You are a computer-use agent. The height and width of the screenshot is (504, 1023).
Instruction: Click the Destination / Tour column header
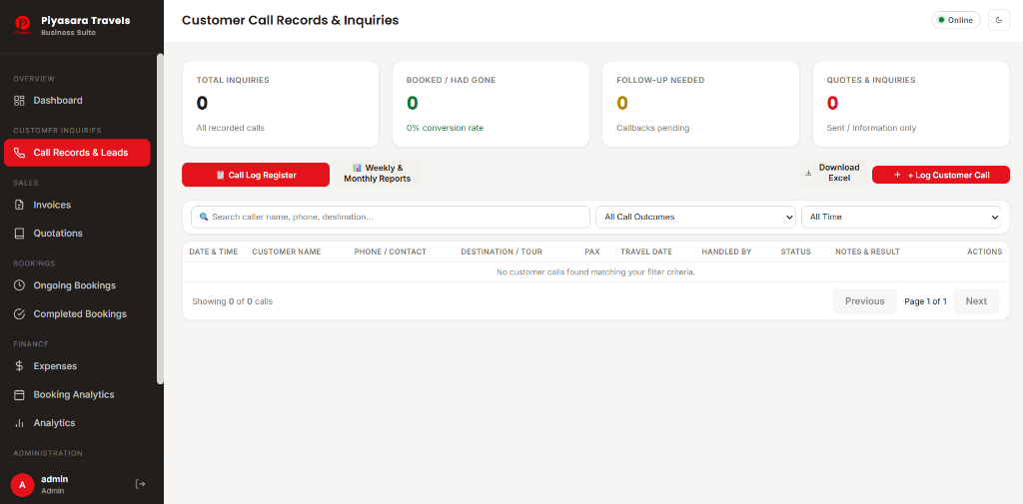502,252
